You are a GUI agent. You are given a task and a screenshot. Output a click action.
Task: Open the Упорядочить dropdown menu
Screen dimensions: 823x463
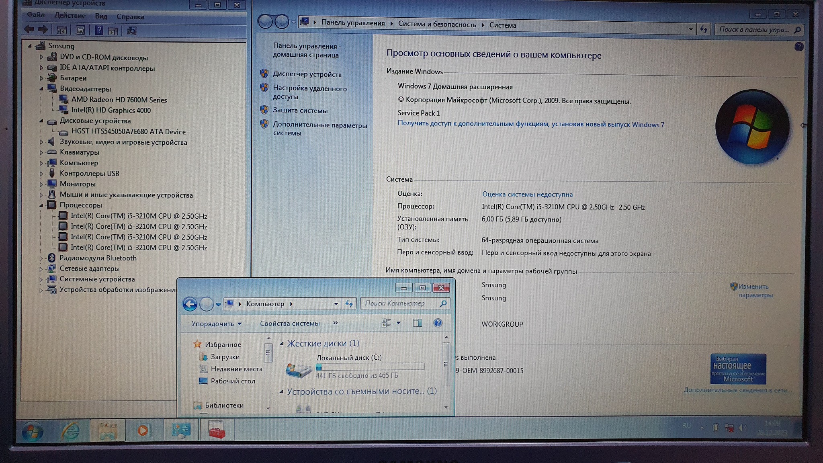click(x=216, y=324)
